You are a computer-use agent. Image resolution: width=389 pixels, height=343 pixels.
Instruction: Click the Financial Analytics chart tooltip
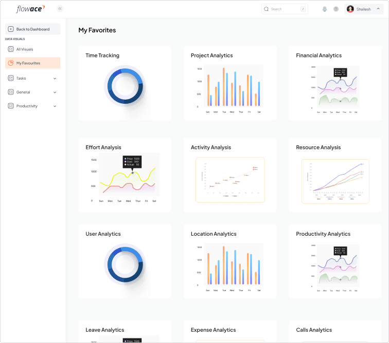341,72
